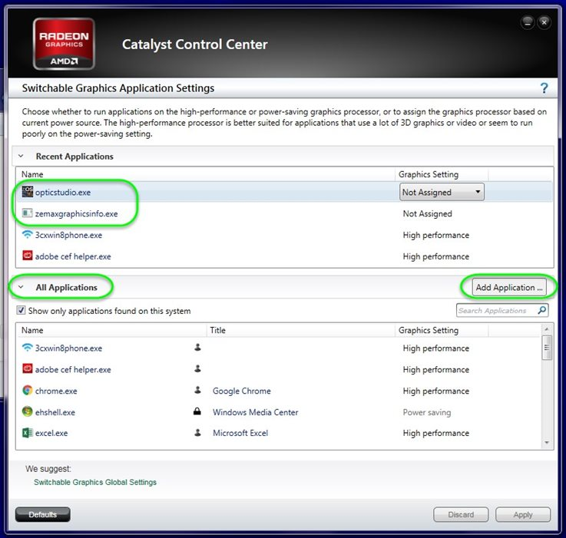Click the 3cxwin8phone.exe icon in All Applications
Screen dimensions: 566x538
pyautogui.click(x=28, y=348)
